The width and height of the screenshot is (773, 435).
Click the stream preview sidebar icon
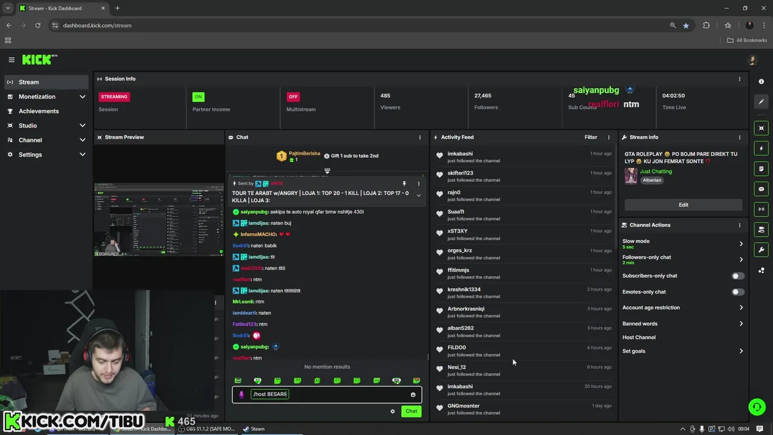coord(761,128)
